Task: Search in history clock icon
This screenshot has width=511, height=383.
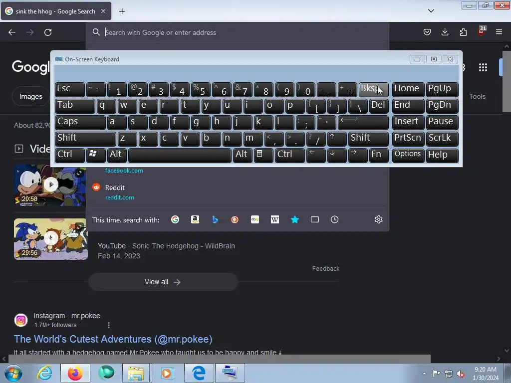Action: (335, 219)
